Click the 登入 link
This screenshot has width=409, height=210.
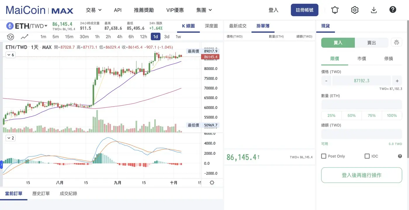pyautogui.click(x=273, y=10)
